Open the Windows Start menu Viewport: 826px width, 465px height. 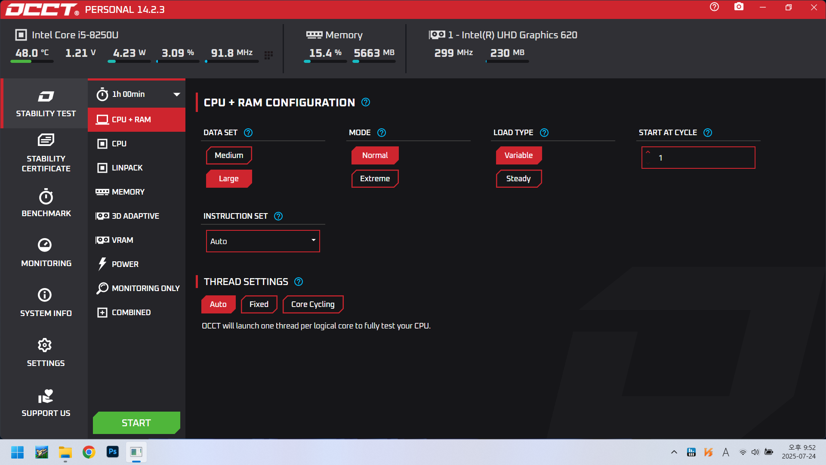(17, 452)
